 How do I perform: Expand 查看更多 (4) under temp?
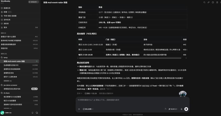(x=8, y=81)
